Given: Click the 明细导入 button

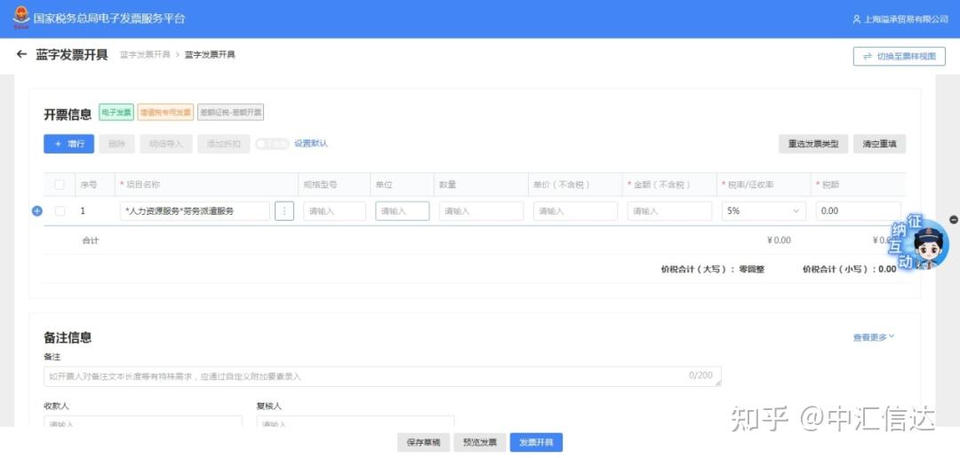Looking at the screenshot, I should pos(166,145).
